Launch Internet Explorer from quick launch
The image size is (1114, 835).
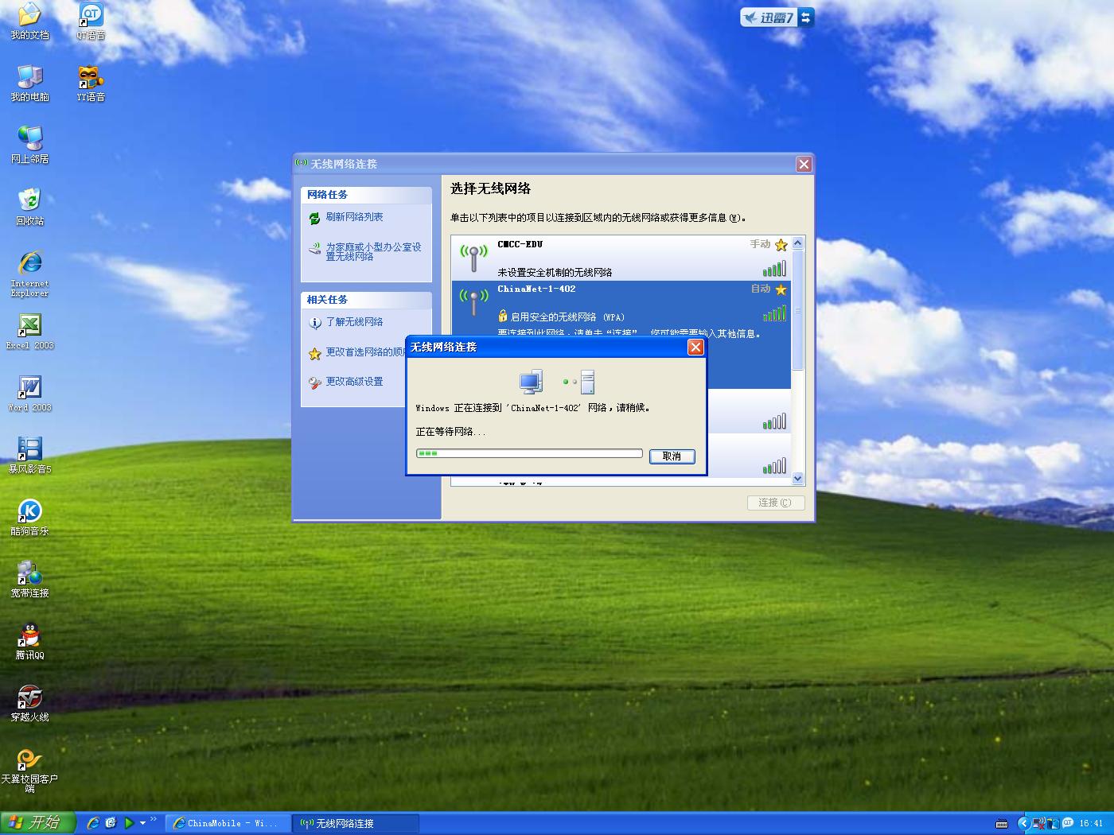click(x=93, y=823)
